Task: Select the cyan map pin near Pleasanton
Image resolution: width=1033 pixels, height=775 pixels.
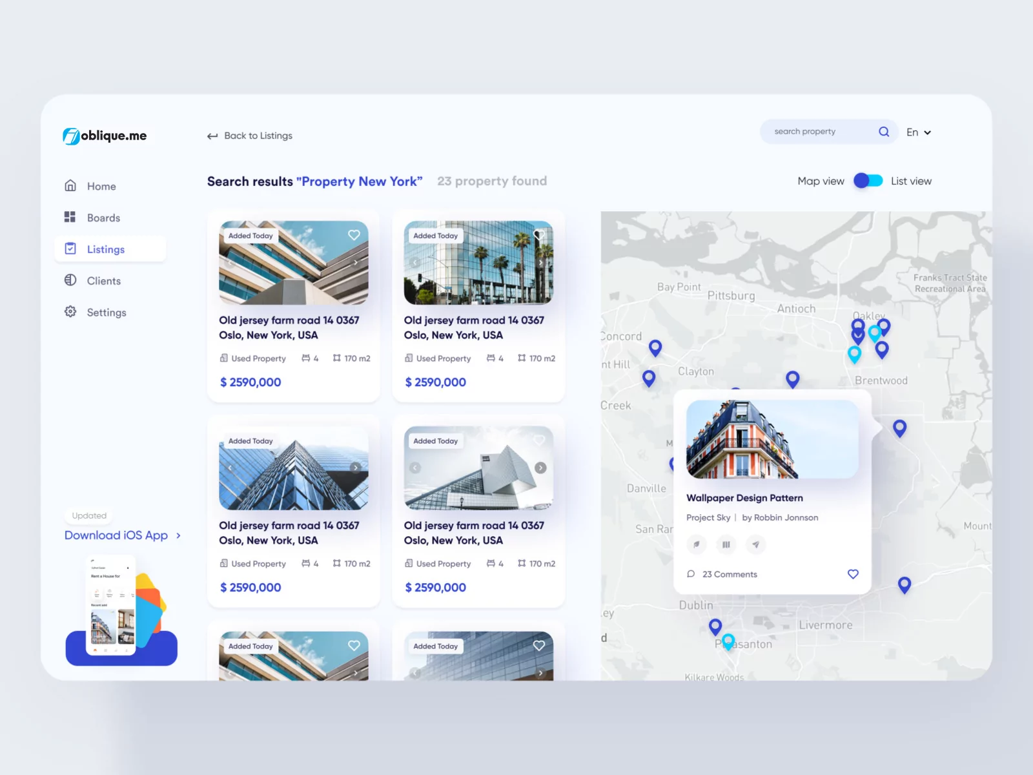Action: [x=728, y=641]
